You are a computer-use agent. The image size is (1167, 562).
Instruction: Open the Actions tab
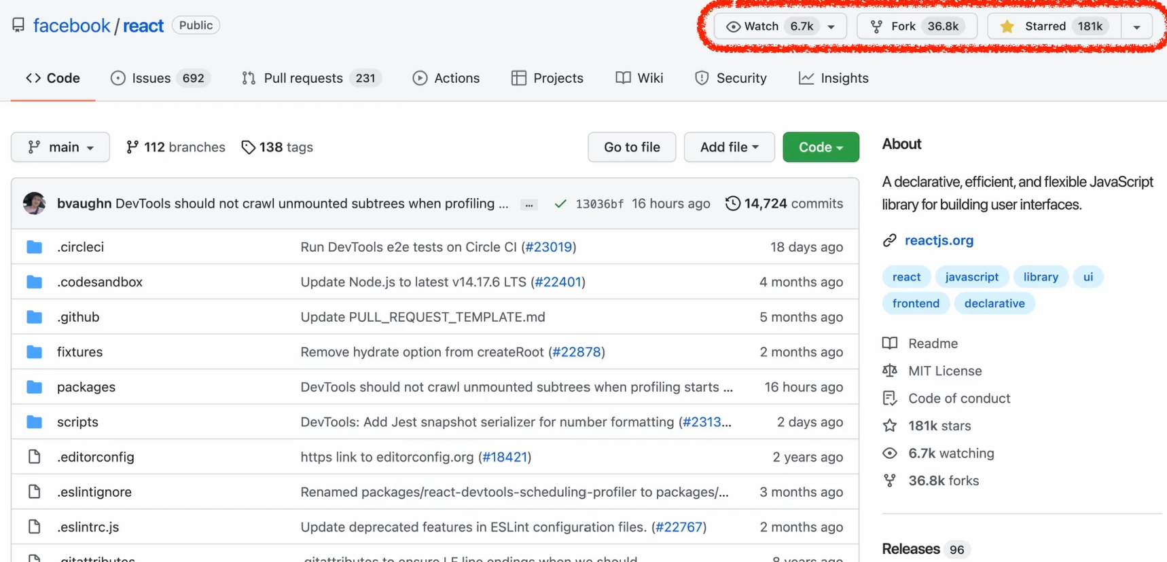click(x=446, y=78)
